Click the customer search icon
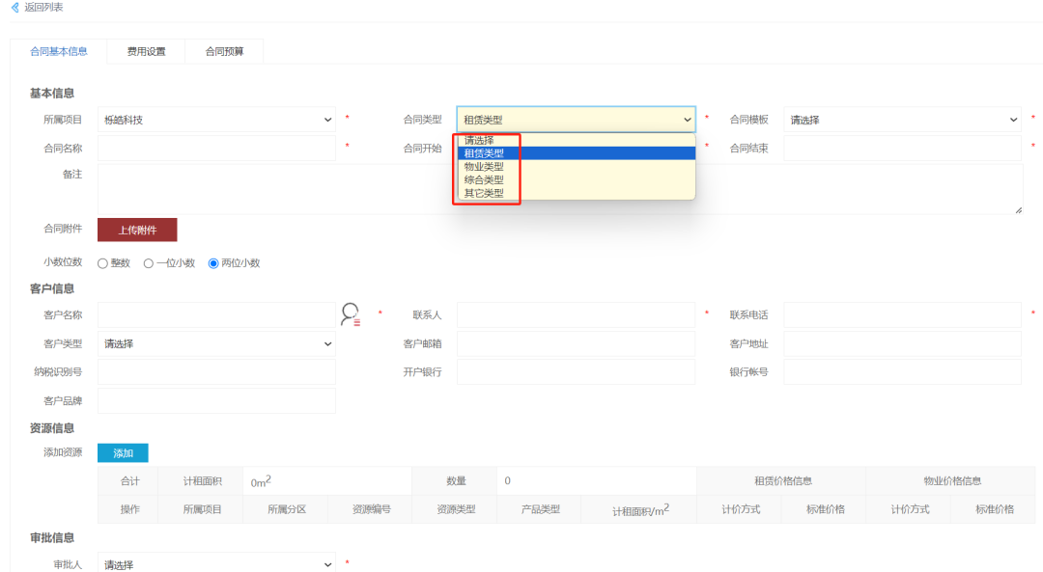1043x572 pixels. pyautogui.click(x=351, y=313)
